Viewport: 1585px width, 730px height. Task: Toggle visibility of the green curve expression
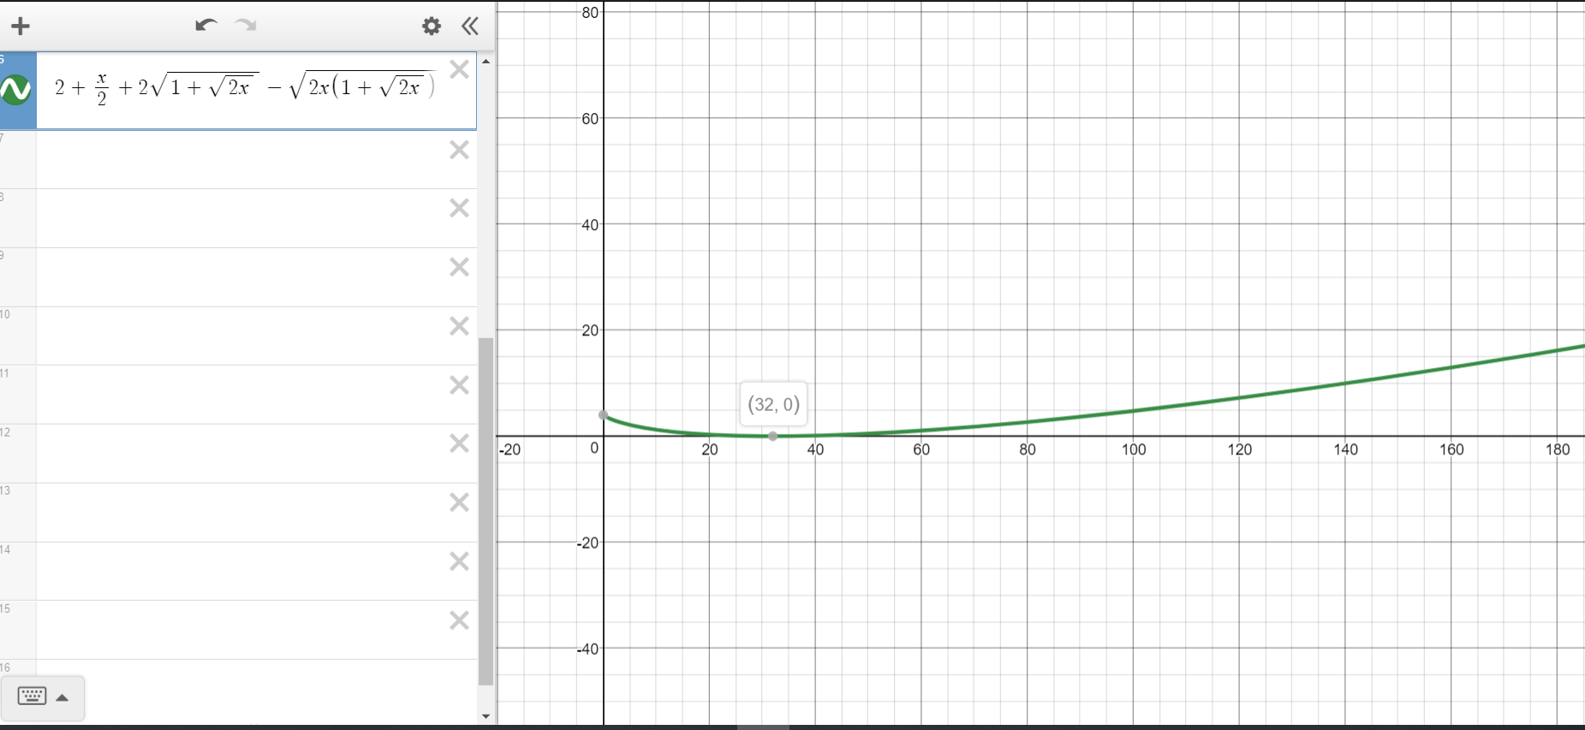[15, 90]
